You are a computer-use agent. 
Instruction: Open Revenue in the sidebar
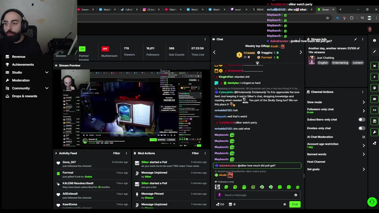(19, 57)
